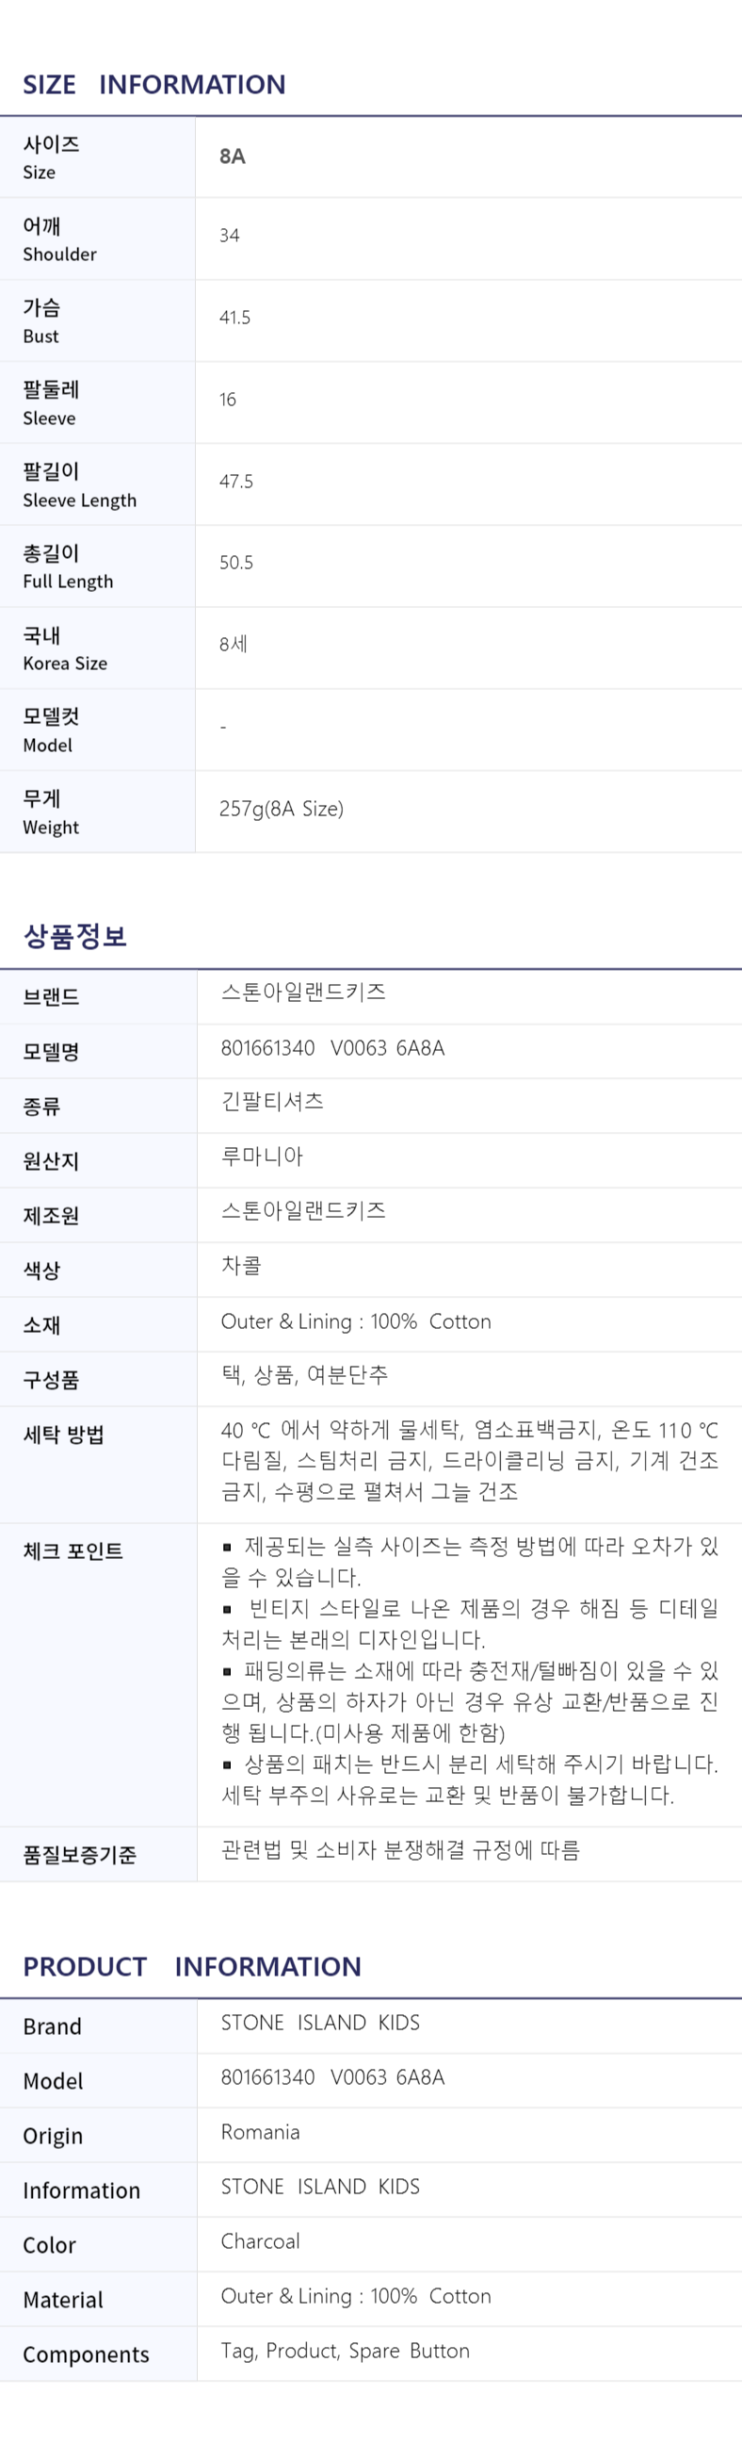The width and height of the screenshot is (742, 2444).
Task: Click the Korea Size value 8세
Action: 234,644
